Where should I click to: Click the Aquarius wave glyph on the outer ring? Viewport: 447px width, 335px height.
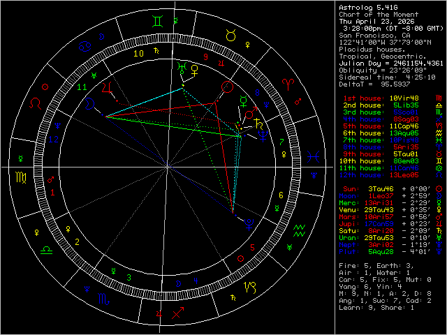[x=300, y=230]
